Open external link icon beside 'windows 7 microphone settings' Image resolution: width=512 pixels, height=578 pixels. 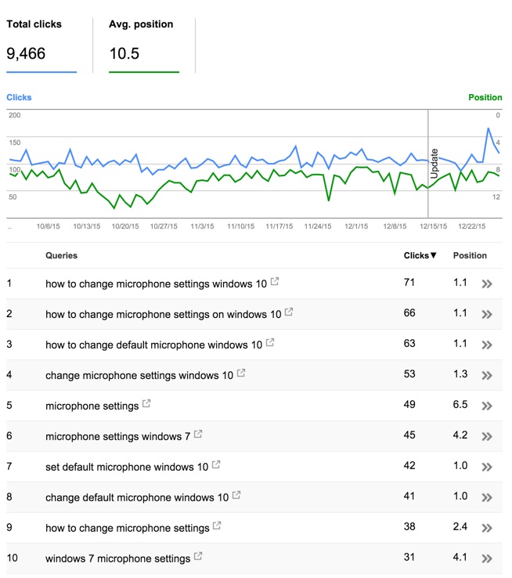pyautogui.click(x=198, y=557)
